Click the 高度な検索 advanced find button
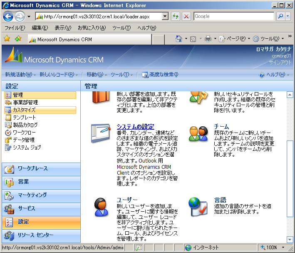The image size is (295, 253). pyautogui.click(x=160, y=75)
